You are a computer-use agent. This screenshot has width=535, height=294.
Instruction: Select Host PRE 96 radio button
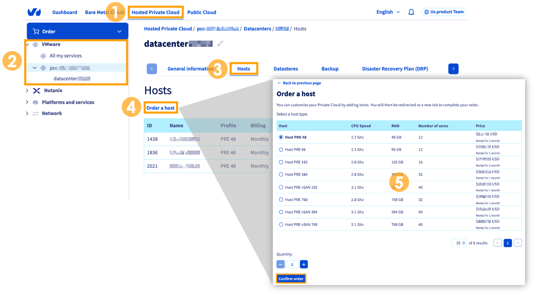tap(281, 150)
